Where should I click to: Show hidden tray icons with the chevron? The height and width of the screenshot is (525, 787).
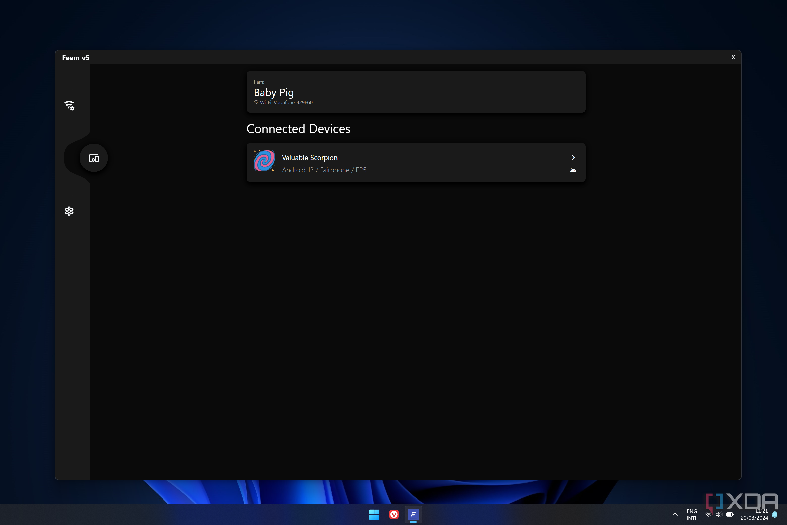(x=675, y=514)
